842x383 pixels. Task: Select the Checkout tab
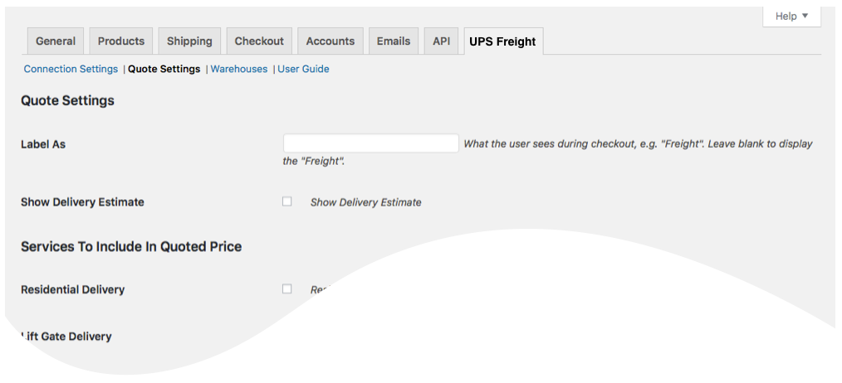pyautogui.click(x=259, y=41)
